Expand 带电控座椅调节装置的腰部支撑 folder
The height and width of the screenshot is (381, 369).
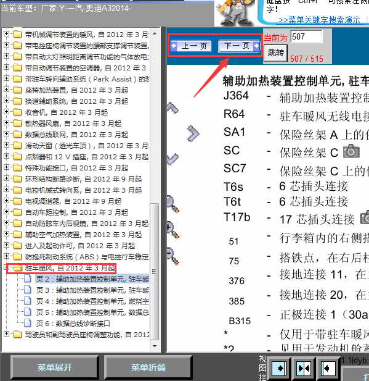click(7, 45)
